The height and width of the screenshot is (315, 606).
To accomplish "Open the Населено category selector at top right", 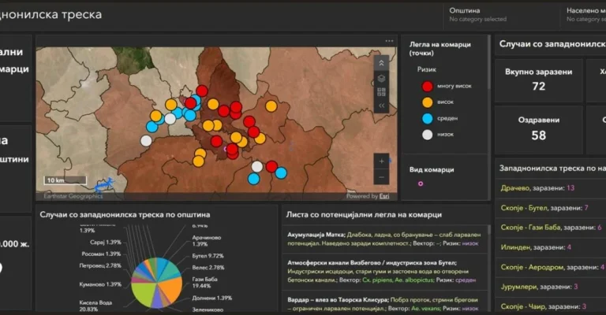I will coord(585,15).
